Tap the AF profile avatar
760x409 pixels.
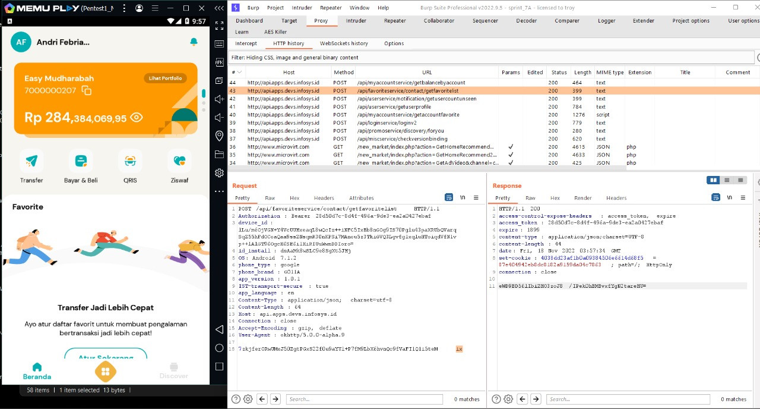[21, 42]
